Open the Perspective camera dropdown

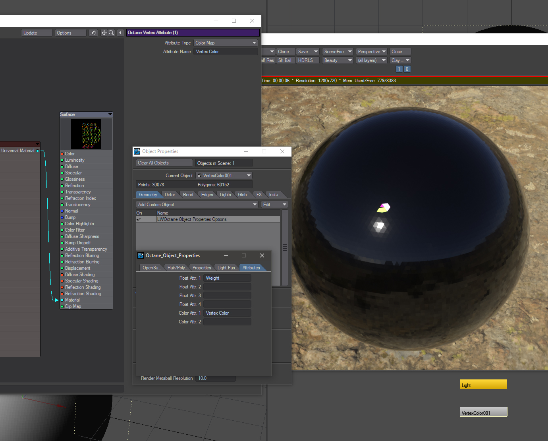coord(372,52)
